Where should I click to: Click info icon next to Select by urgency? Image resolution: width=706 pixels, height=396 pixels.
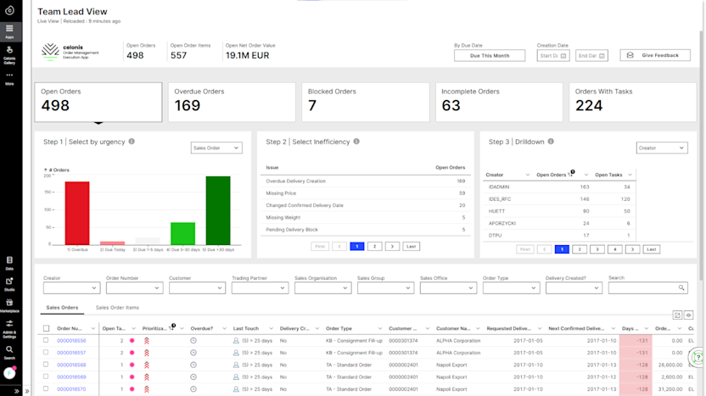click(132, 142)
